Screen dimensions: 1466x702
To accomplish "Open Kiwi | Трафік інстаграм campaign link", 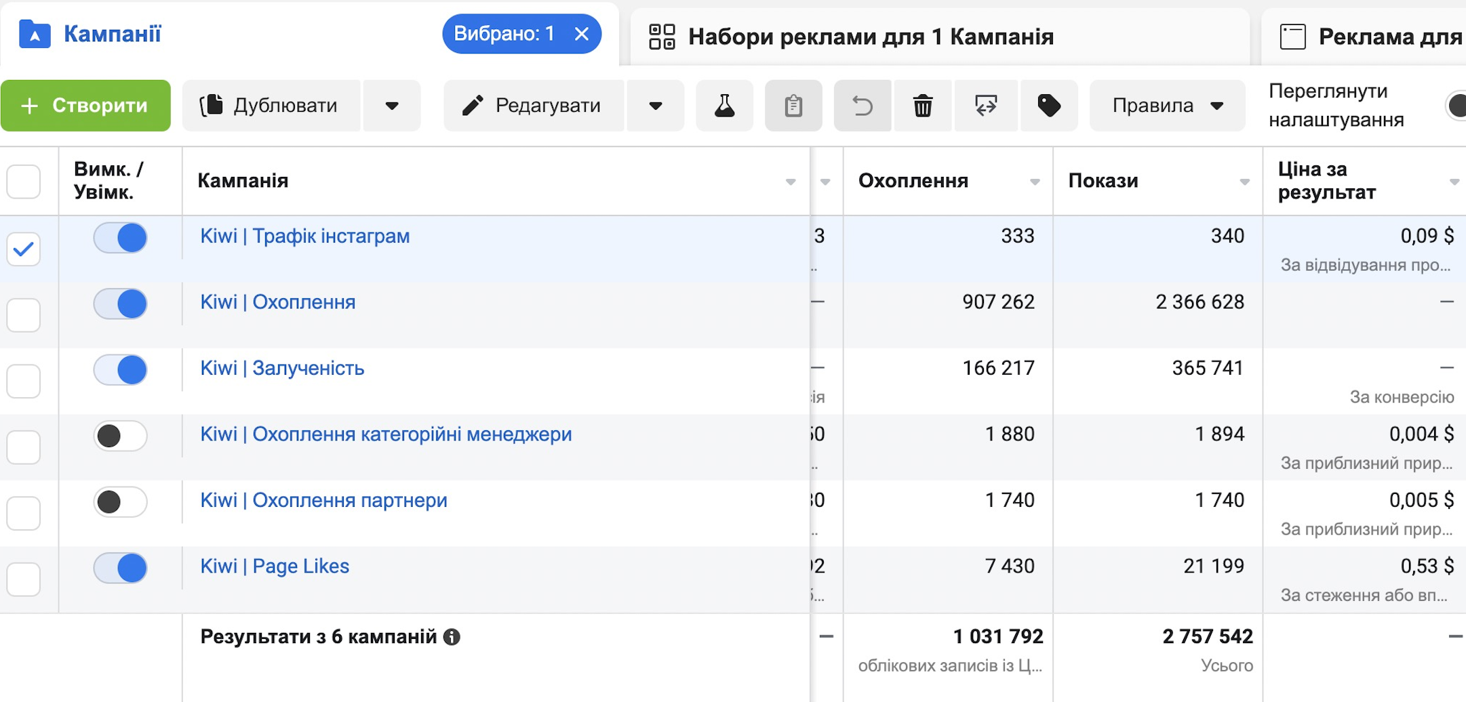I will pos(305,236).
